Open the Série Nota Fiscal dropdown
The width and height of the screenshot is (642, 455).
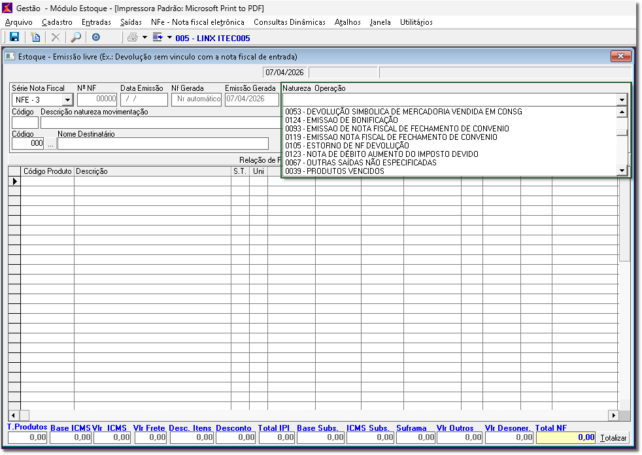(x=67, y=100)
